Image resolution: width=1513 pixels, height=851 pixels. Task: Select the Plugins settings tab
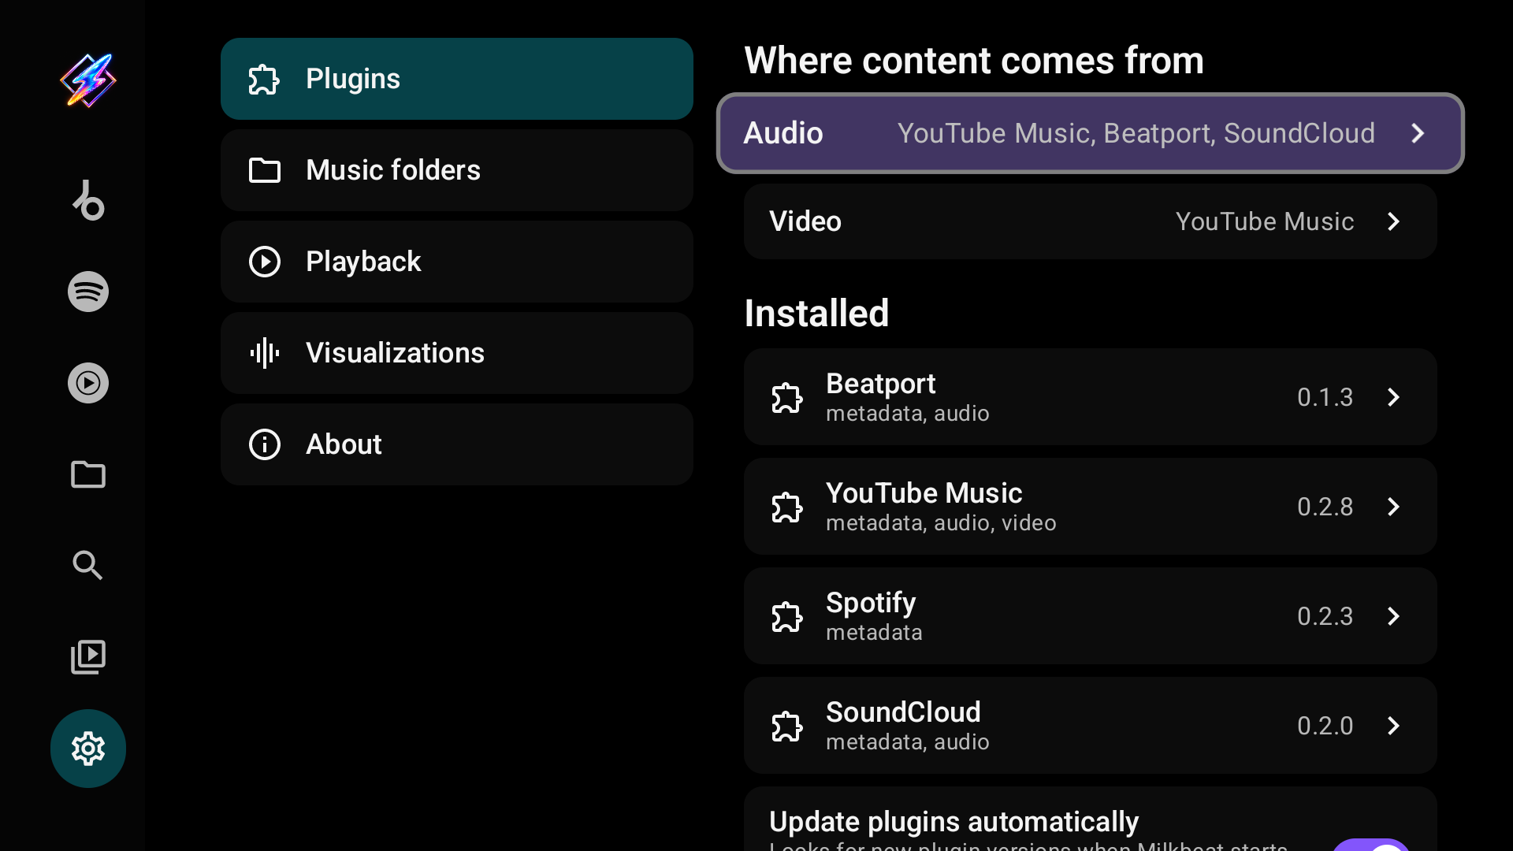(457, 79)
